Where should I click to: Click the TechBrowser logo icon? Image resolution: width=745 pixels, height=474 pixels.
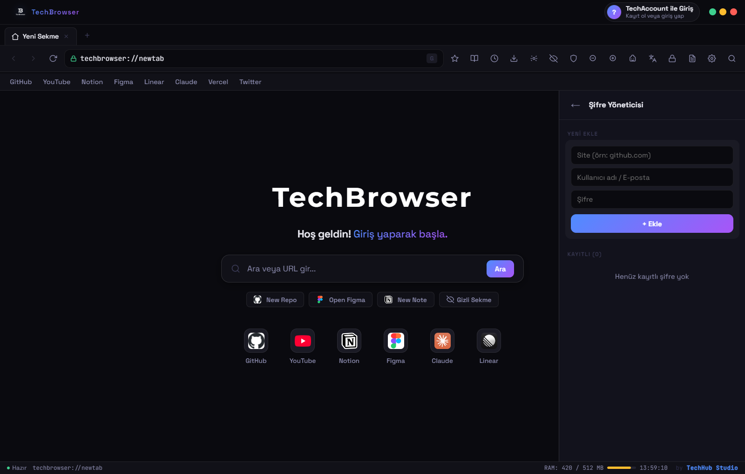pyautogui.click(x=20, y=12)
